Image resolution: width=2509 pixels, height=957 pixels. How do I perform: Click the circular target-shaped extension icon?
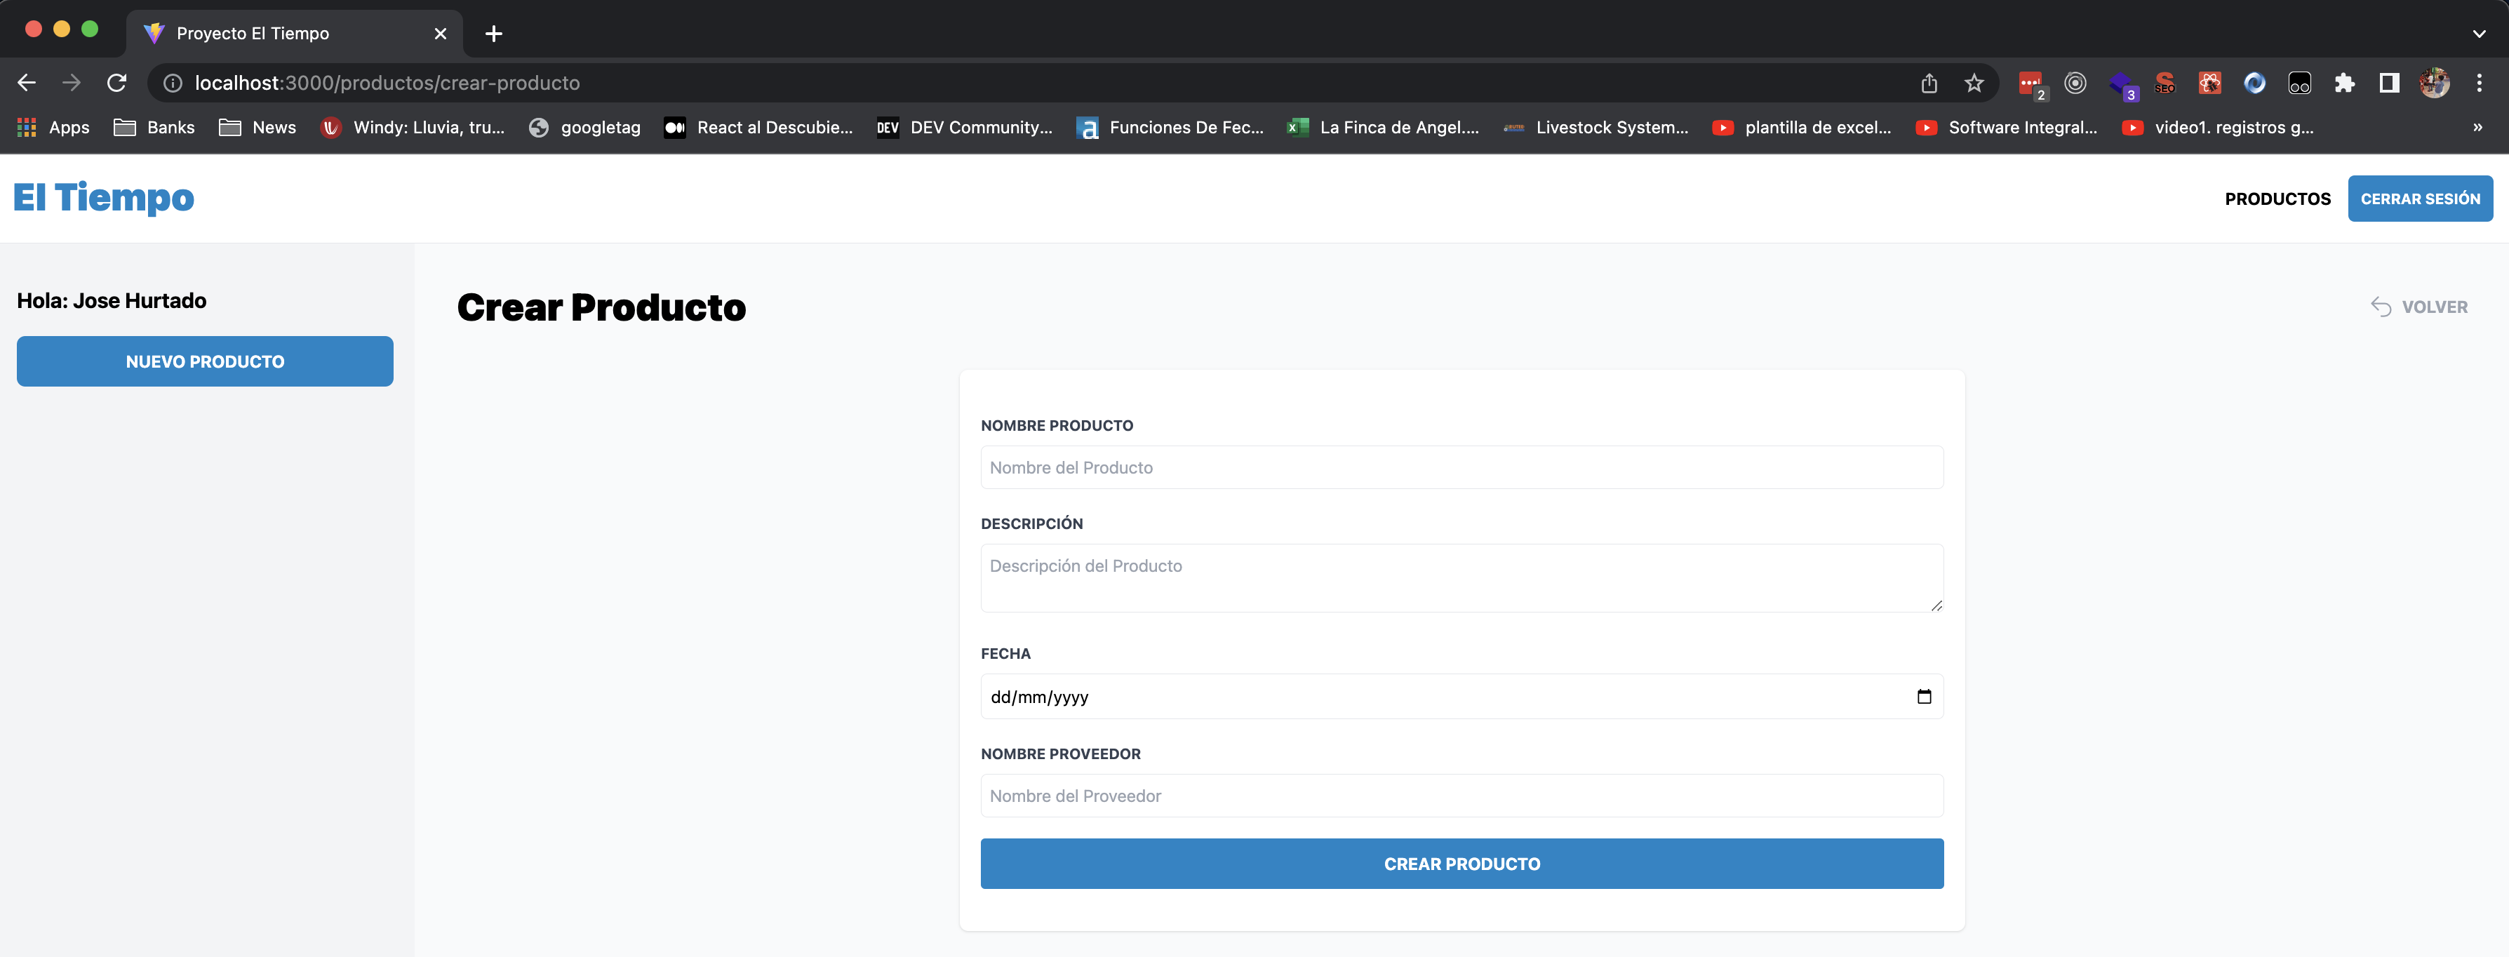point(2075,83)
